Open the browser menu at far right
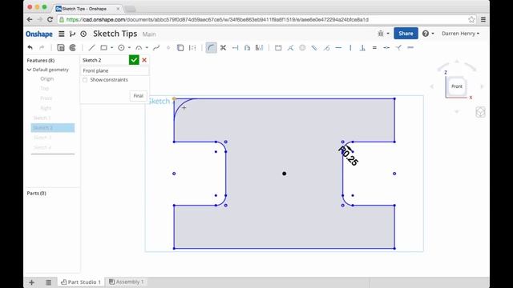This screenshot has width=513, height=288. (483, 19)
